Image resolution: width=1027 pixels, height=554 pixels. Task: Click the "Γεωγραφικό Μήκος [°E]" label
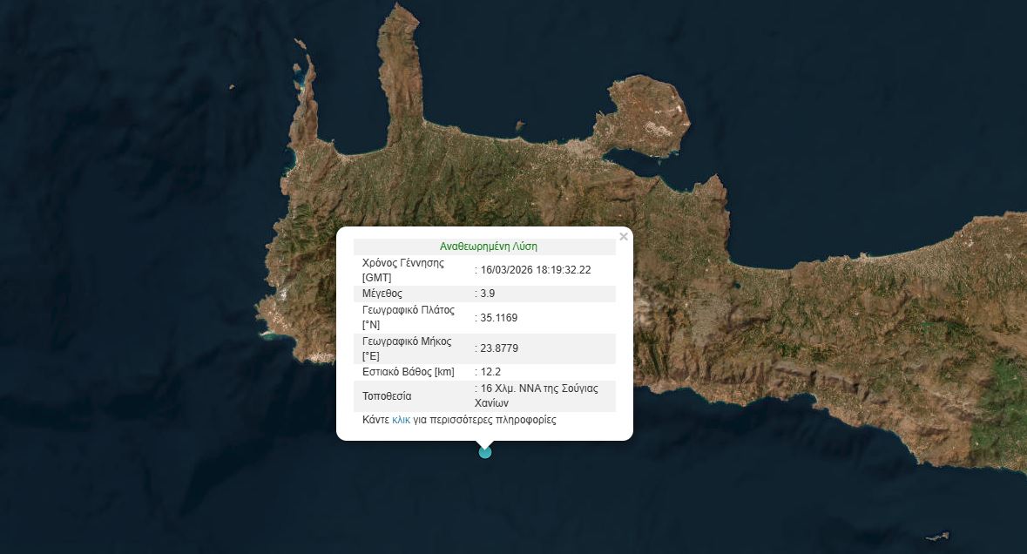click(x=407, y=348)
